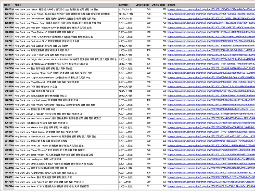Select name cell with SE "Halloween"
The height and width of the screenshot is (191, 255).
(x=66, y=64)
